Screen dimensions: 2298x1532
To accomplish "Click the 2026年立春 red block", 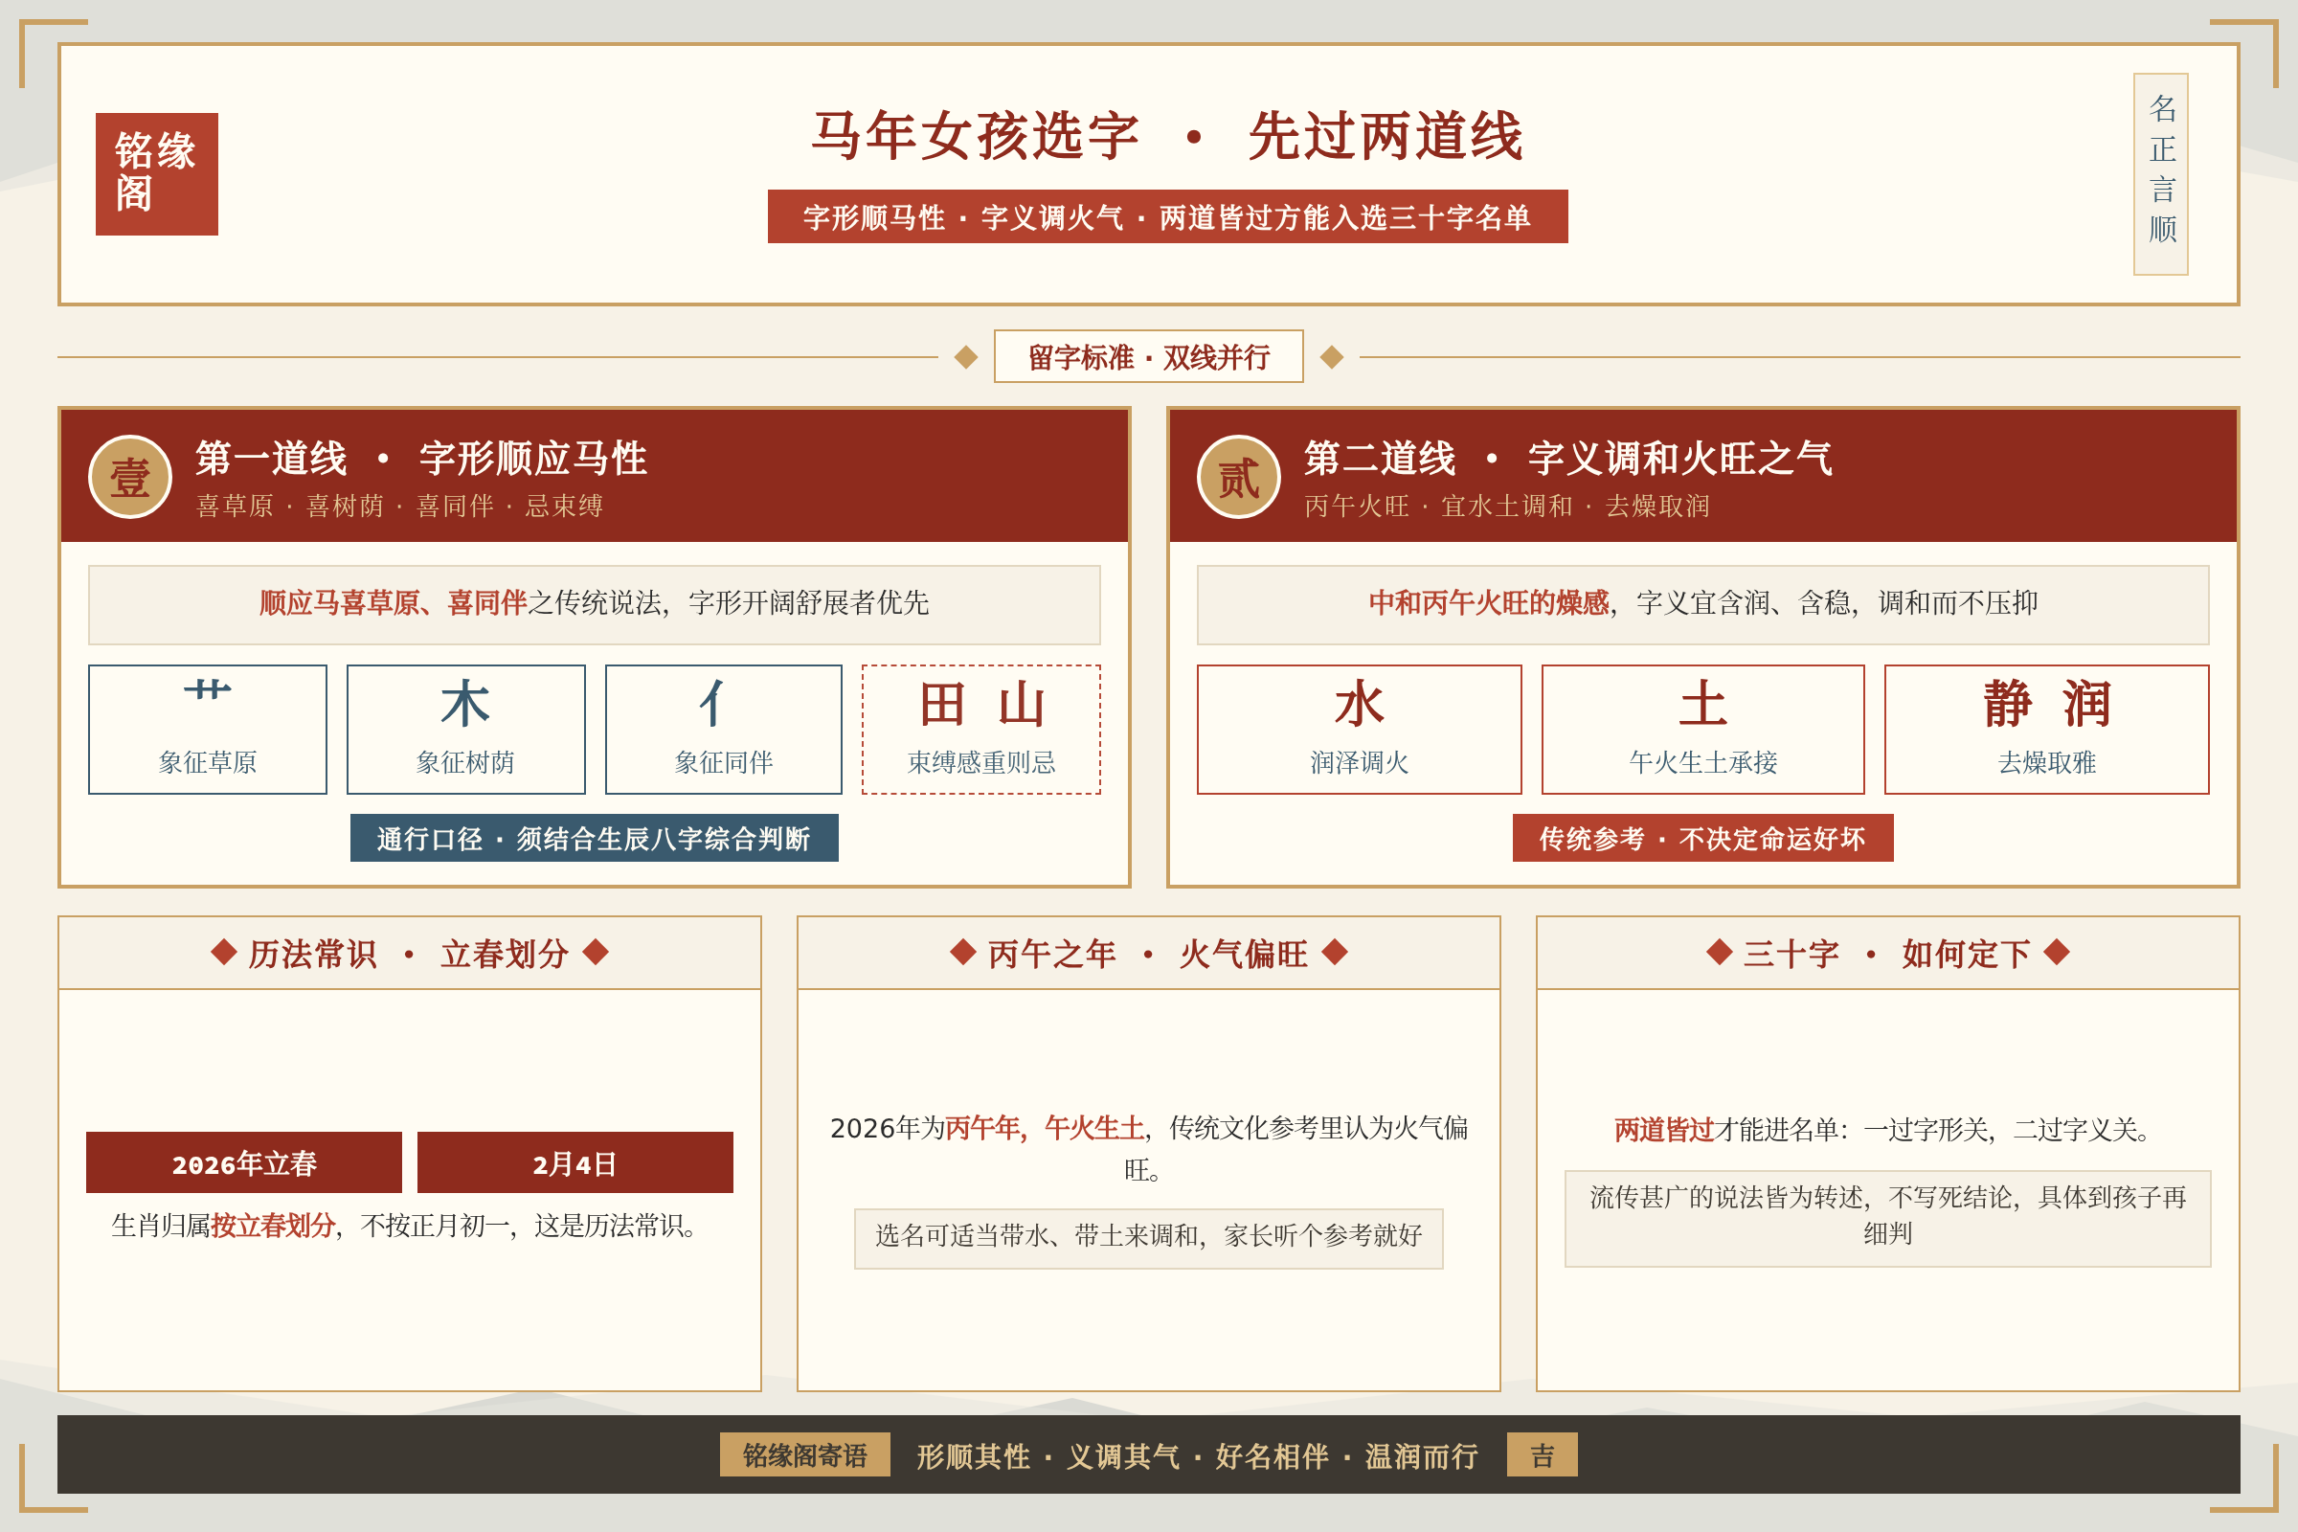I will 244,1162.
